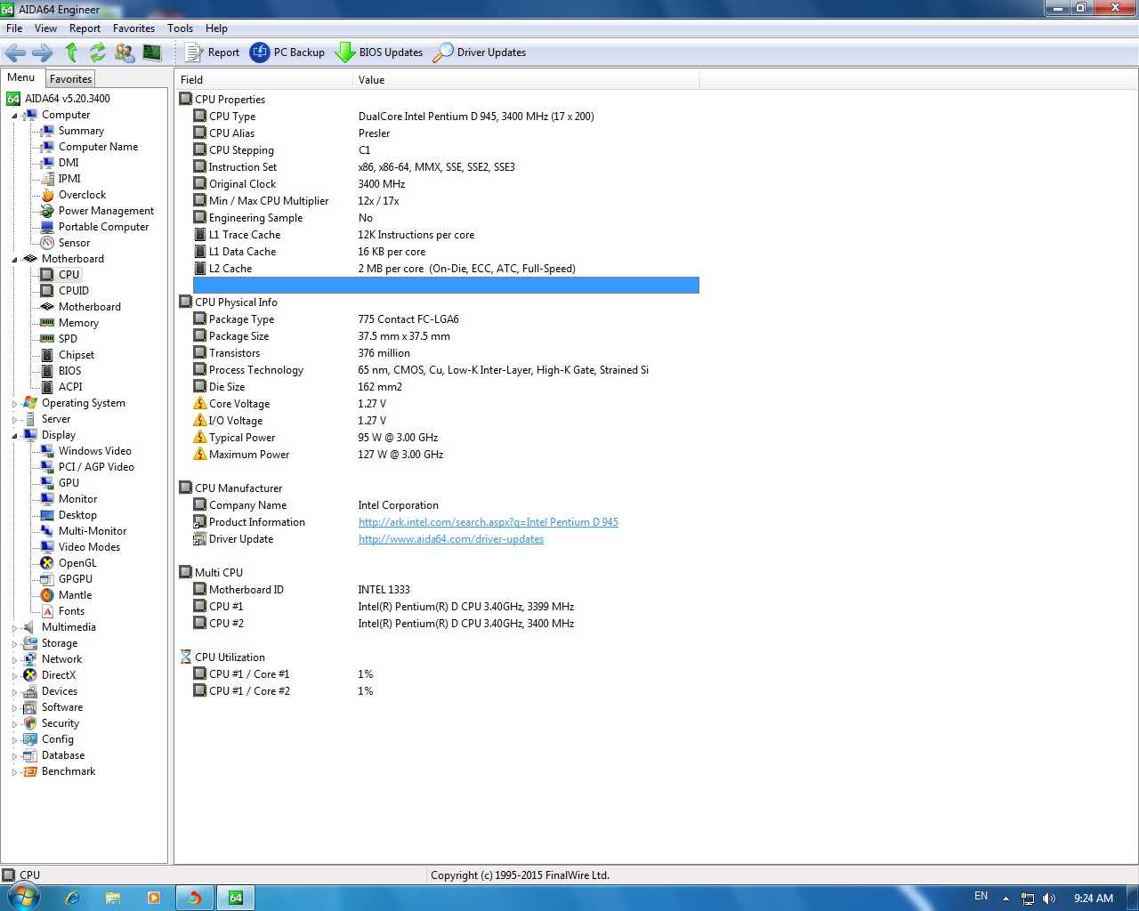Open the Help menu
Viewport: 1139px width, 911px height.
[216, 28]
